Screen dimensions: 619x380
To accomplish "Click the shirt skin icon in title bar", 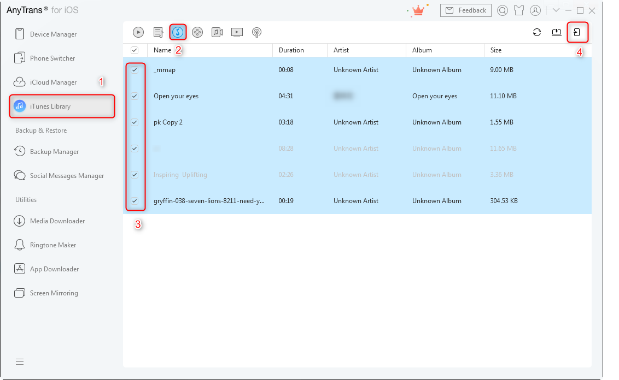I will [x=519, y=10].
